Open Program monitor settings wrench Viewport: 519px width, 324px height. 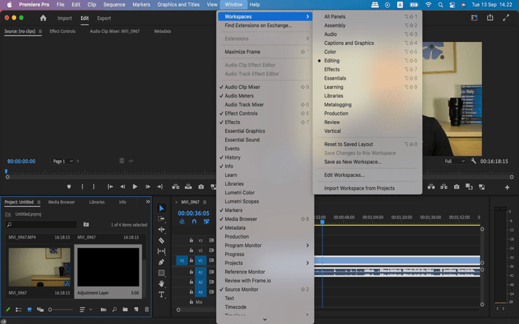tap(474, 161)
